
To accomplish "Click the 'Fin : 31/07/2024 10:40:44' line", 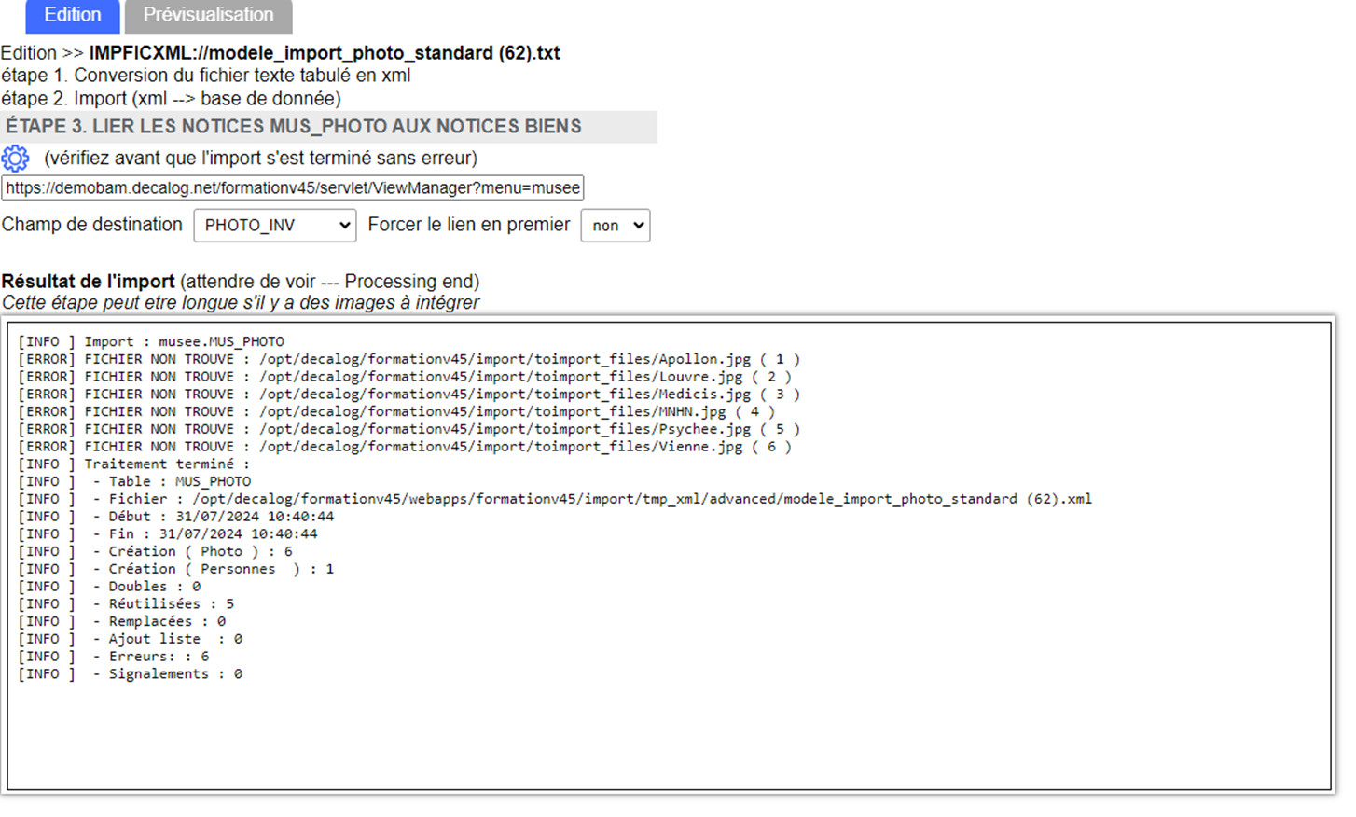I will (x=168, y=534).
